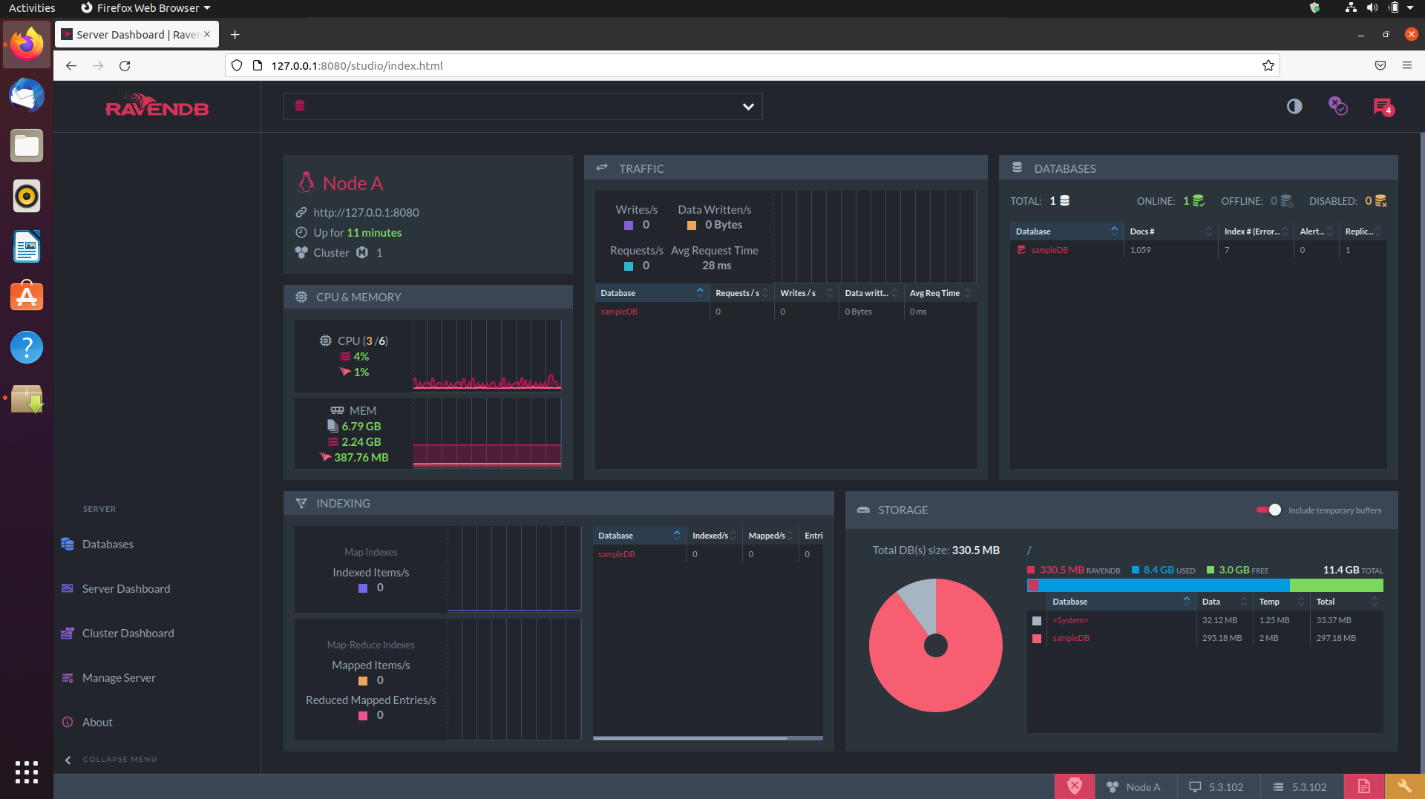Image resolution: width=1425 pixels, height=799 pixels.
Task: Sort Databases table by Index # column
Action: [1256, 231]
